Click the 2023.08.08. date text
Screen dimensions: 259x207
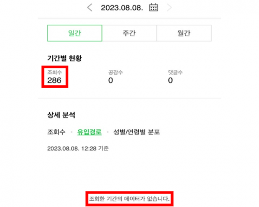(122, 8)
